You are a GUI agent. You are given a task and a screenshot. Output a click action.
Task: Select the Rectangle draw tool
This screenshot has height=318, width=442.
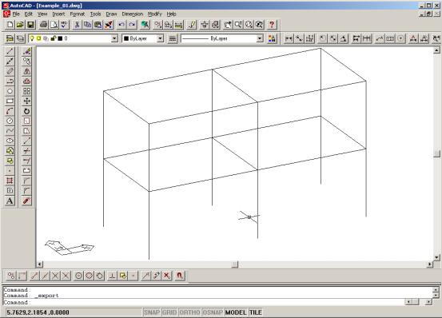(10, 101)
